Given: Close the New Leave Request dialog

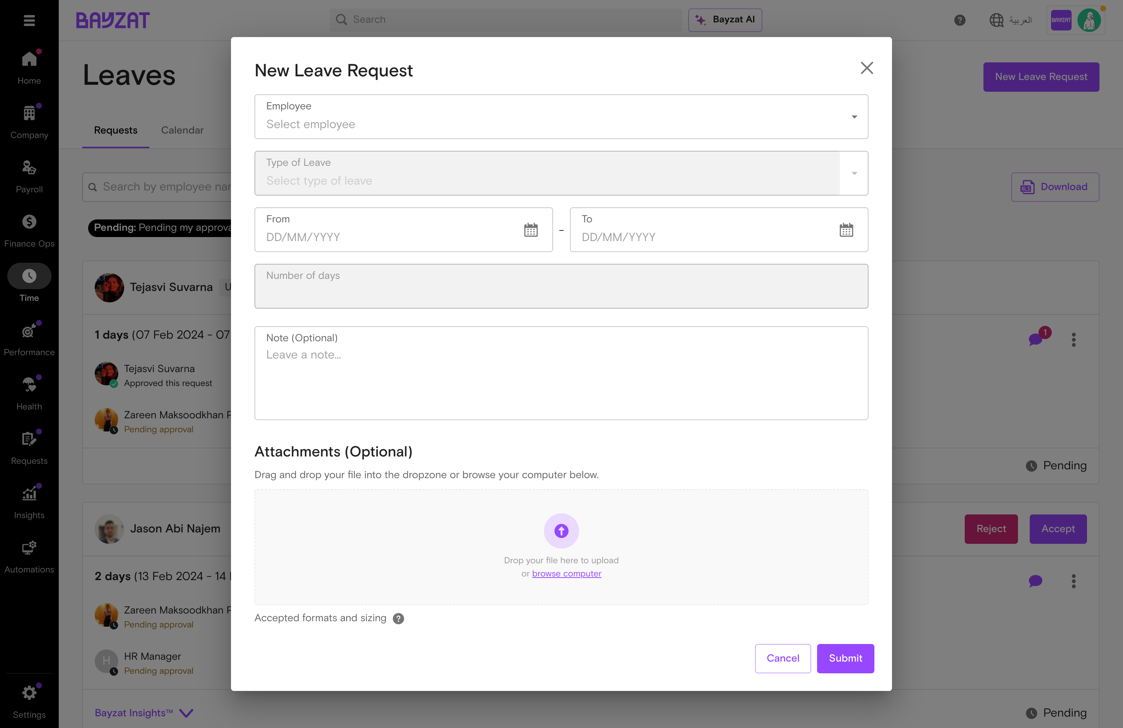Looking at the screenshot, I should 866,68.
